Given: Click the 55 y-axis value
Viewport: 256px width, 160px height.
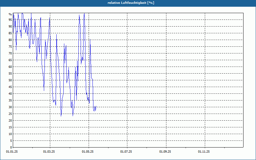Looking at the screenshot, I should coord(10,74).
